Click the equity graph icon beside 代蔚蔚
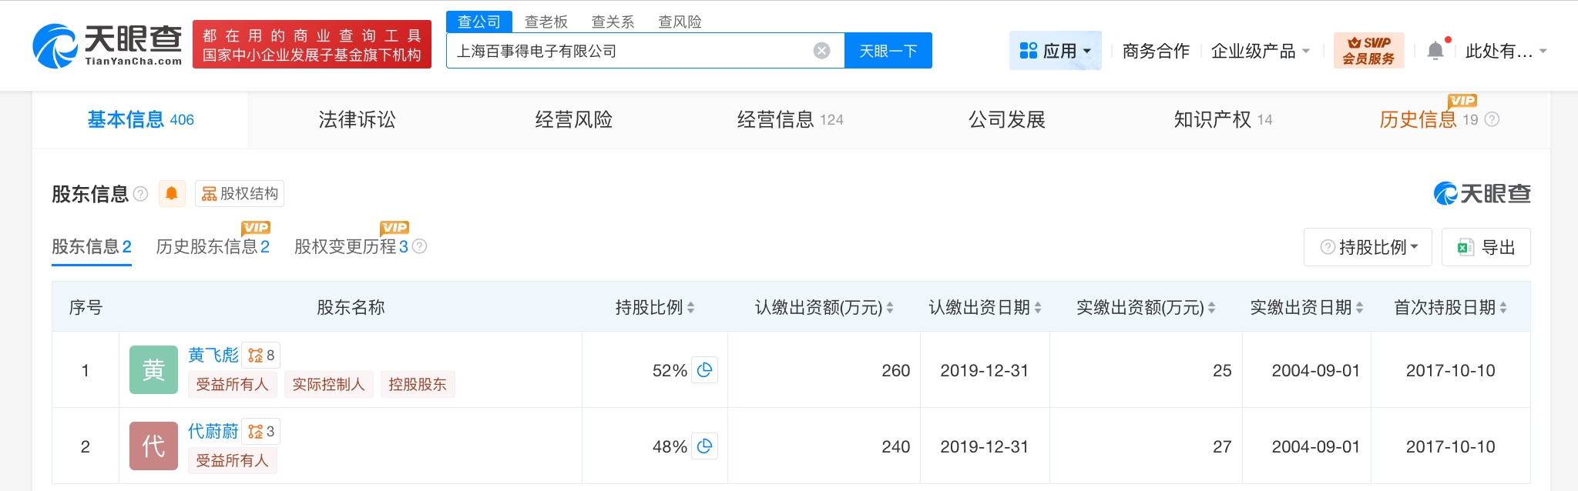The width and height of the screenshot is (1578, 491). click(x=260, y=432)
